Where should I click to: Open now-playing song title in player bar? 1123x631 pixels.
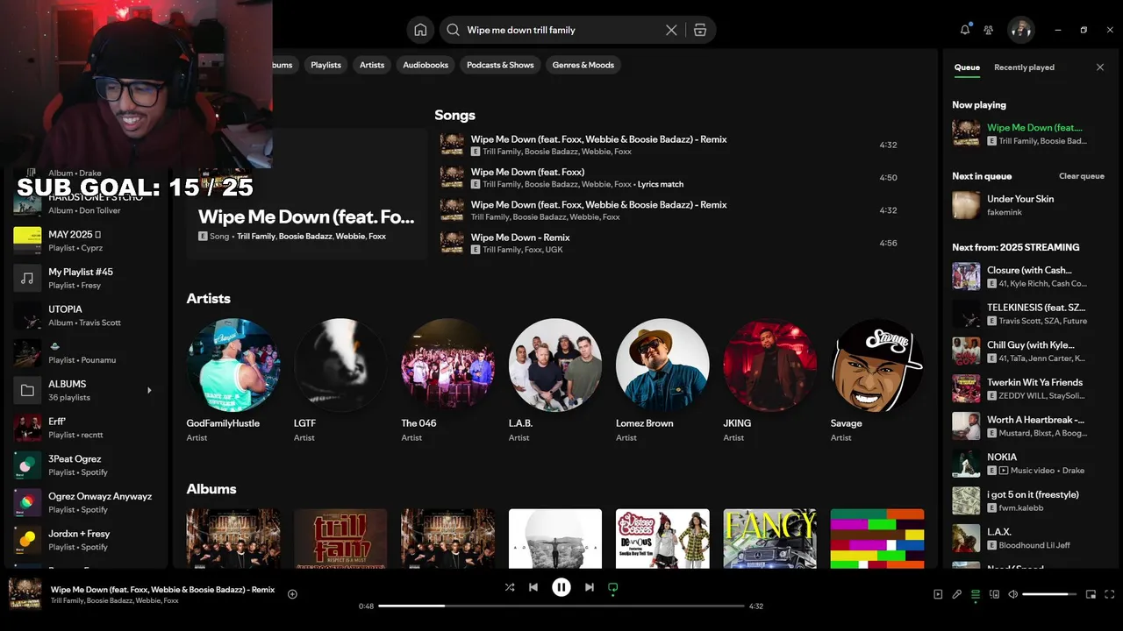pos(163,590)
